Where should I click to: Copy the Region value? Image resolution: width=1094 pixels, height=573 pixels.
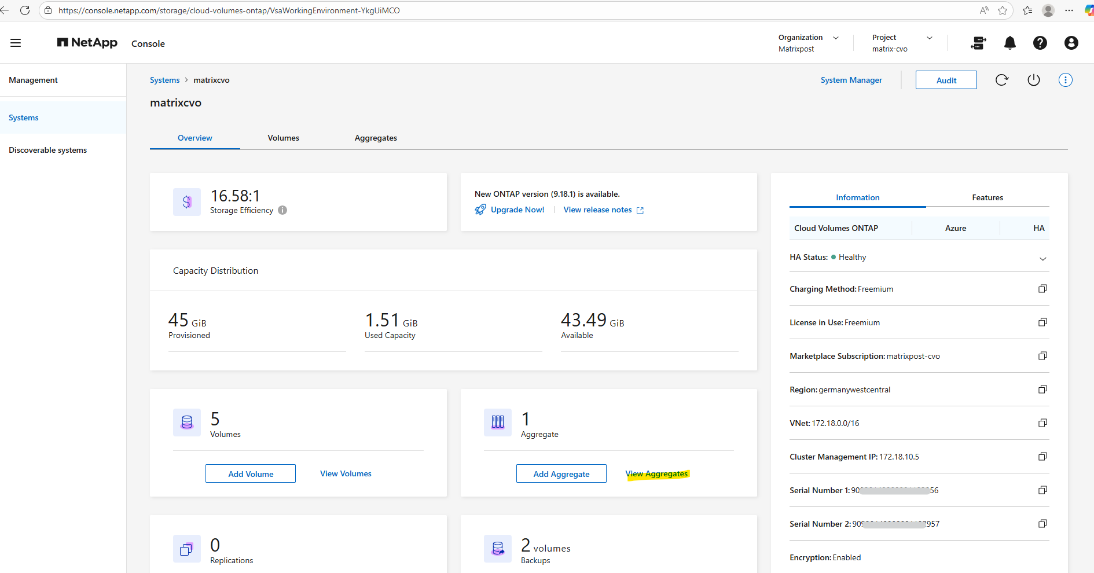1042,390
